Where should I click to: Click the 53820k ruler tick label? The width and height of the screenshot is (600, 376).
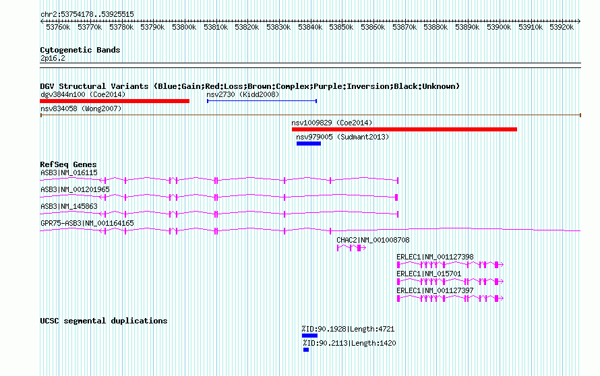247,27
